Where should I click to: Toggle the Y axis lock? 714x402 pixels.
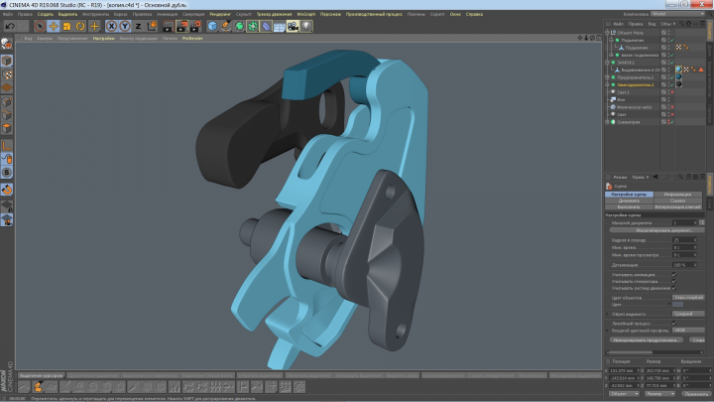tap(124, 26)
